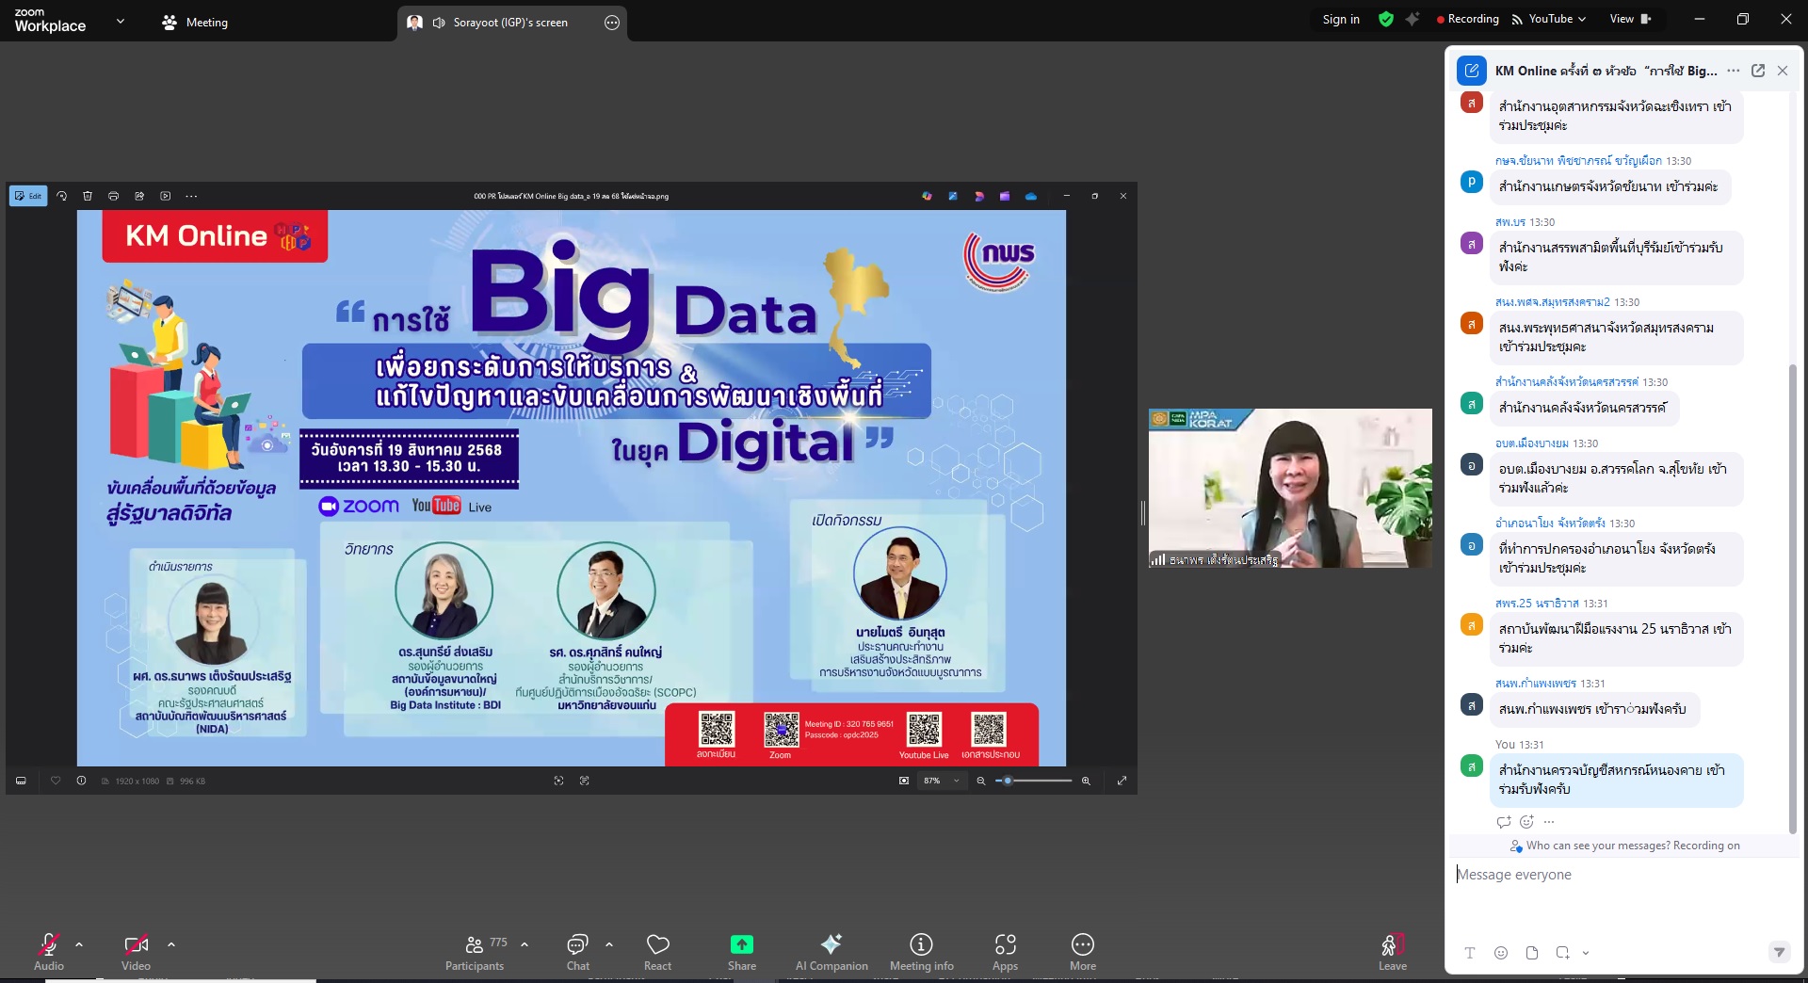Expand participants options caret
Image resolution: width=1808 pixels, height=983 pixels.
pos(525,944)
